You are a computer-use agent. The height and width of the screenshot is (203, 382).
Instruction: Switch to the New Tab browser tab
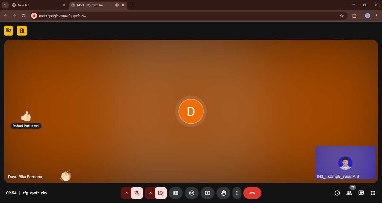click(x=36, y=5)
